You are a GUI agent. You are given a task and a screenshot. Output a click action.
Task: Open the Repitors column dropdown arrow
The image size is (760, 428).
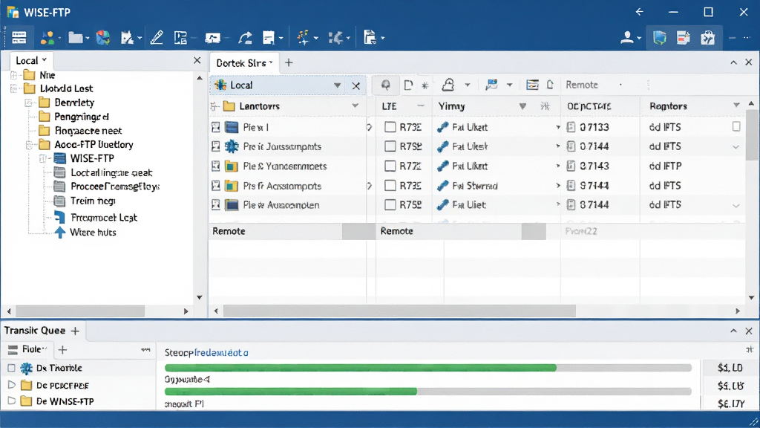[x=737, y=106]
